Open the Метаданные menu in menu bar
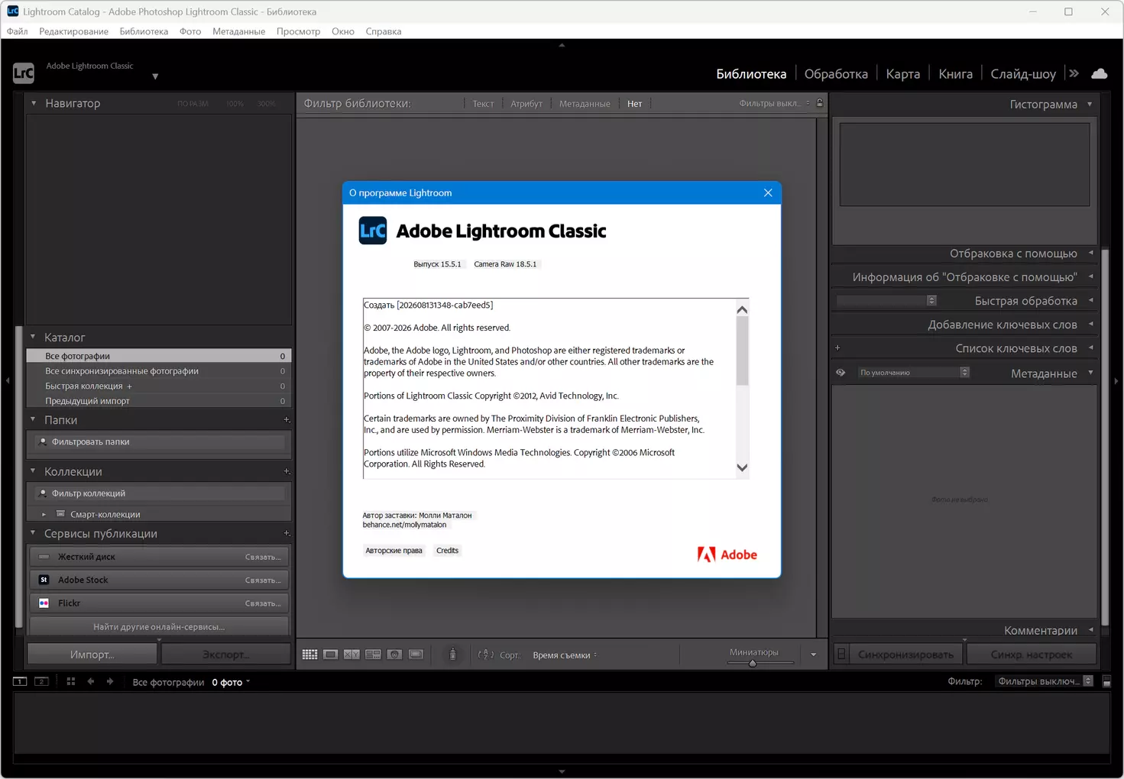This screenshot has width=1124, height=779. tap(238, 31)
